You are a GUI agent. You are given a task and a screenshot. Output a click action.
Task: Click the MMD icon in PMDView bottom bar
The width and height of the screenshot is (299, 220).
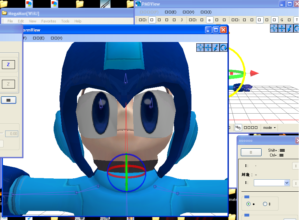pyautogui.click(x=238, y=127)
